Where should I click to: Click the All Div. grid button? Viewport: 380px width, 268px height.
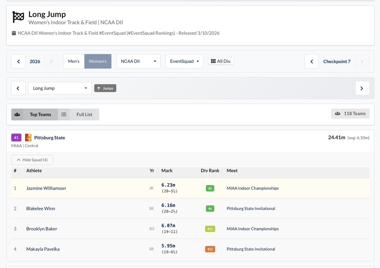pyautogui.click(x=221, y=61)
